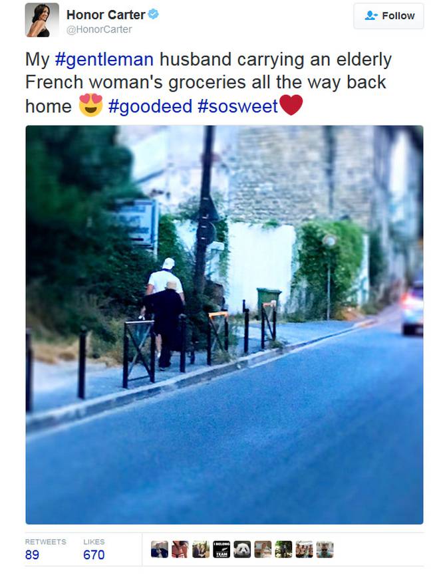Screen dimensions: 439x575
Task: Follow Honor Carter
Action: 388,16
